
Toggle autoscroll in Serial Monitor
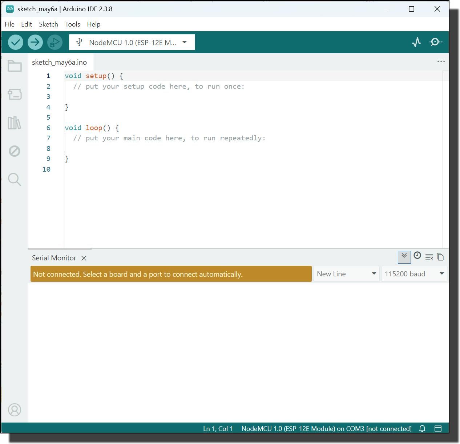point(404,257)
